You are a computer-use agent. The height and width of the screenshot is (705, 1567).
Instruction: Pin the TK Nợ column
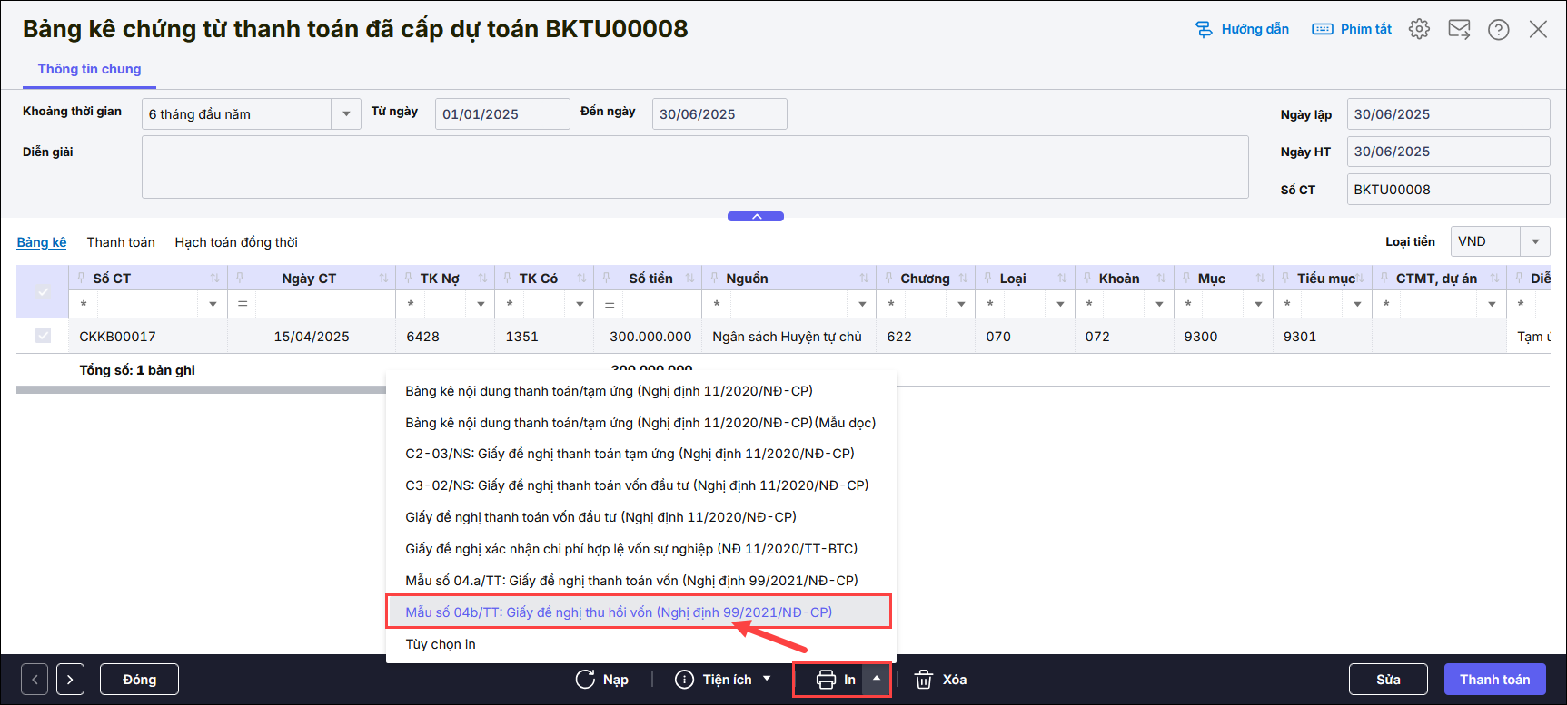pyautogui.click(x=409, y=278)
